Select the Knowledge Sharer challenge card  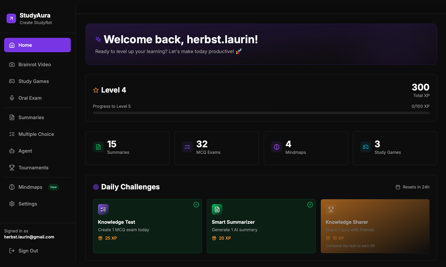[x=375, y=226]
